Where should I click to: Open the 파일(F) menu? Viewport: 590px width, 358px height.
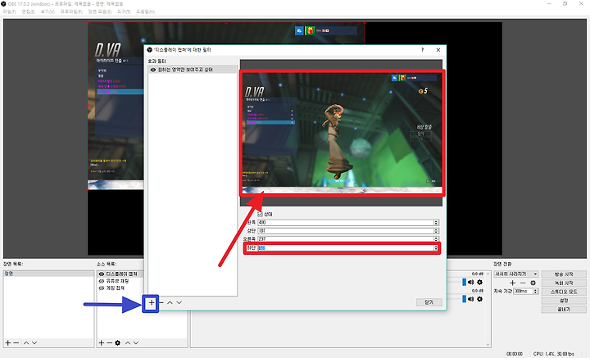(x=9, y=11)
